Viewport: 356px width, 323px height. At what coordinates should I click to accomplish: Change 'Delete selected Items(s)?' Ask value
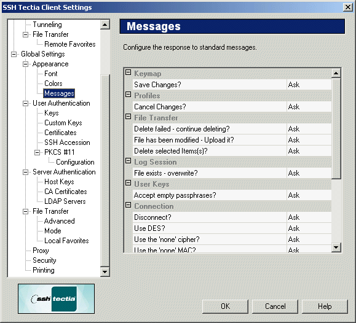point(309,151)
